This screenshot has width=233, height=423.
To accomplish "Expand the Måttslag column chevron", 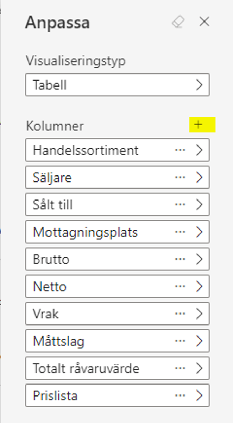I will pos(199,341).
